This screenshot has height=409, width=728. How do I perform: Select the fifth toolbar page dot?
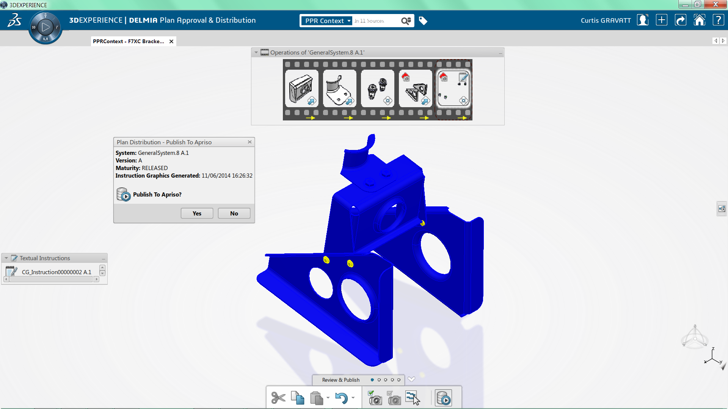click(x=399, y=380)
